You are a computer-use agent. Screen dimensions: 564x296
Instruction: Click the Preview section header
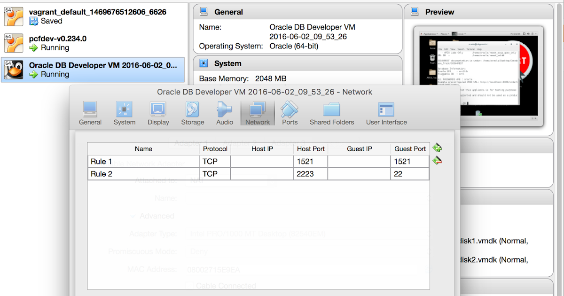point(479,12)
